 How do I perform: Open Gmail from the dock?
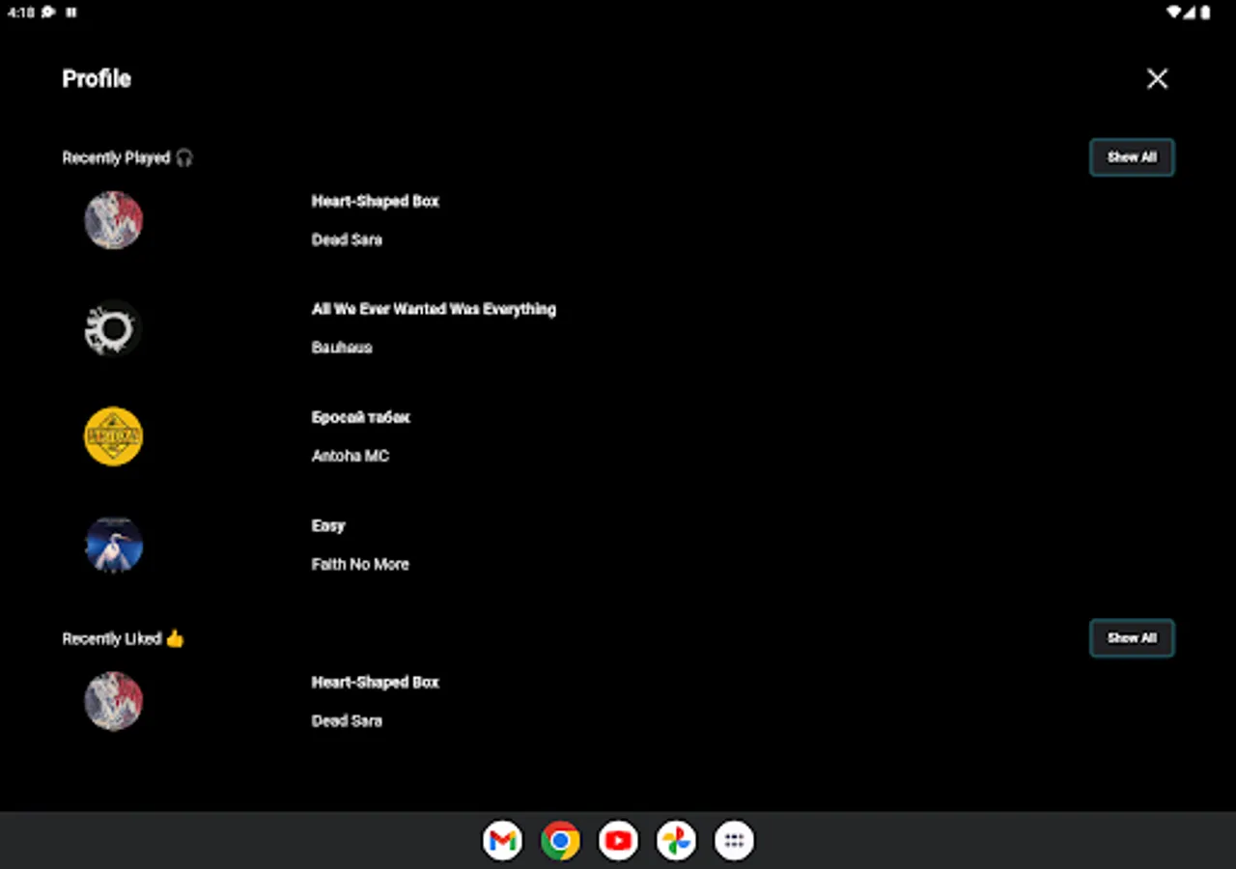502,840
